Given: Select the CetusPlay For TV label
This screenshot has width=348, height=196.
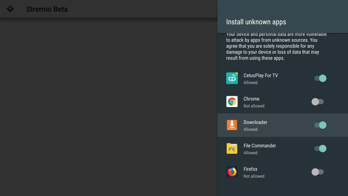Looking at the screenshot, I should click(261, 75).
